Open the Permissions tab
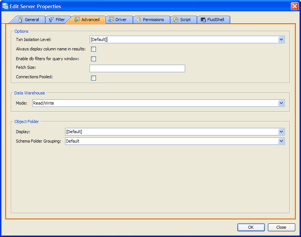This screenshot has width=301, height=237. (x=152, y=20)
